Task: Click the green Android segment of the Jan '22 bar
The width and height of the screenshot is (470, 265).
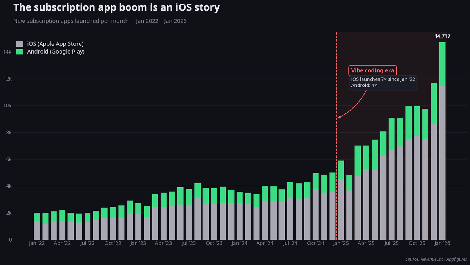Action: [37, 217]
